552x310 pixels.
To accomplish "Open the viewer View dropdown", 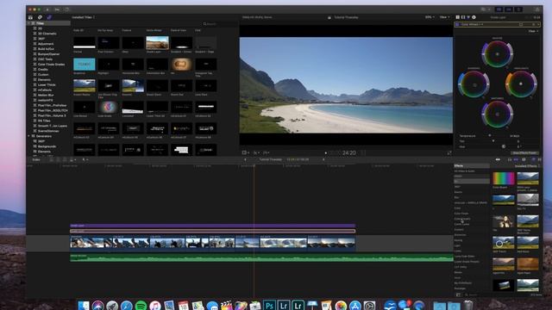I will [444, 17].
